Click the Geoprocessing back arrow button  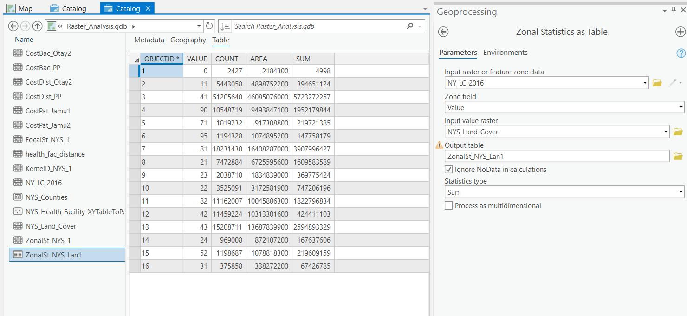coord(443,32)
